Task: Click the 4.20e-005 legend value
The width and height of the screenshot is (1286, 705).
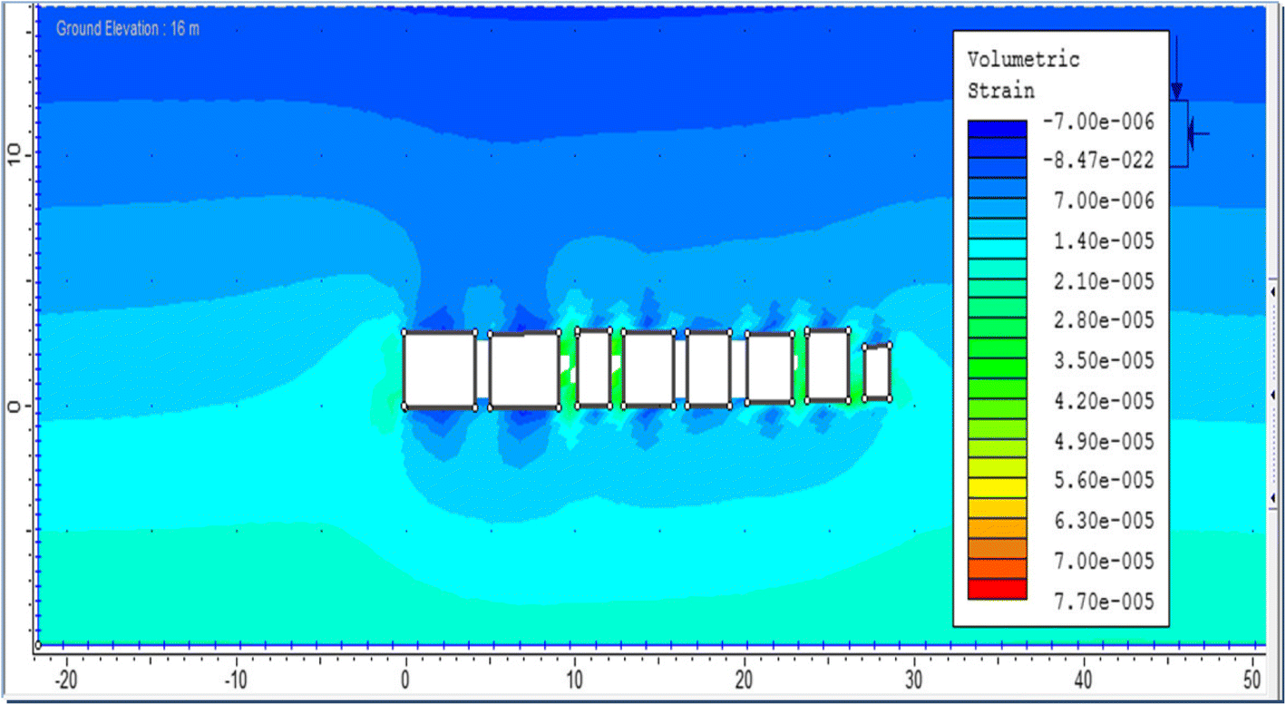Action: pos(1104,401)
